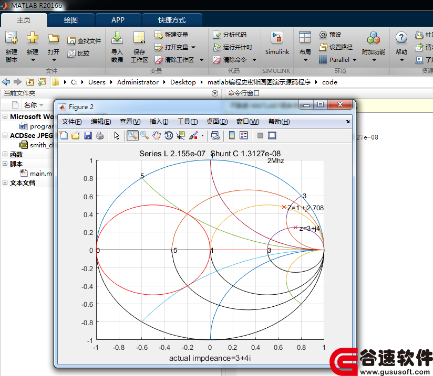Toggle the Zoom In tool
The height and width of the screenshot is (376, 433).
pos(132,135)
